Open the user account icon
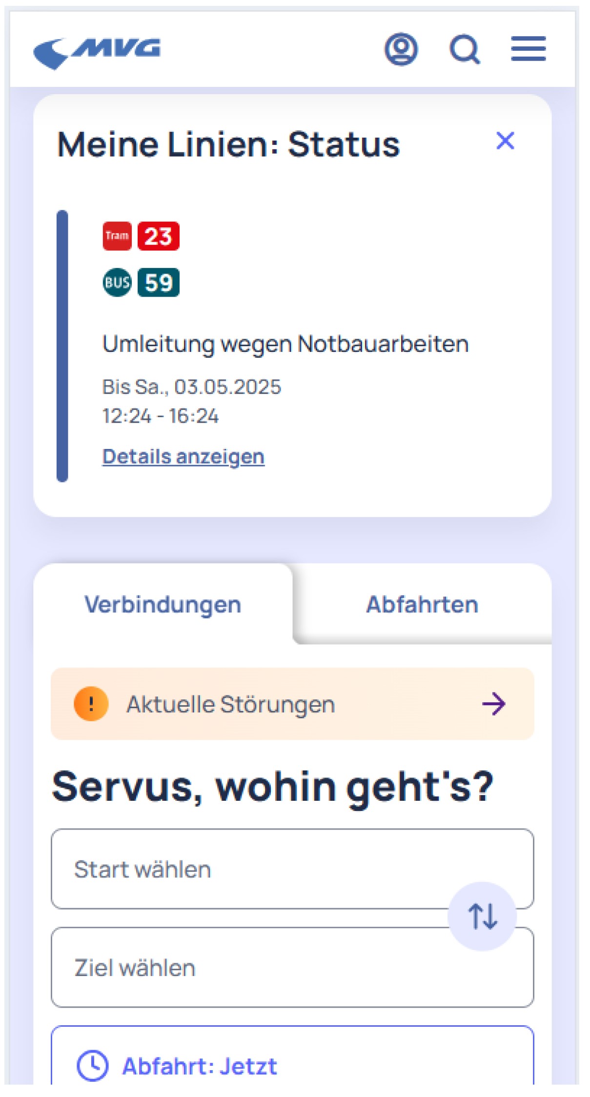 click(401, 49)
